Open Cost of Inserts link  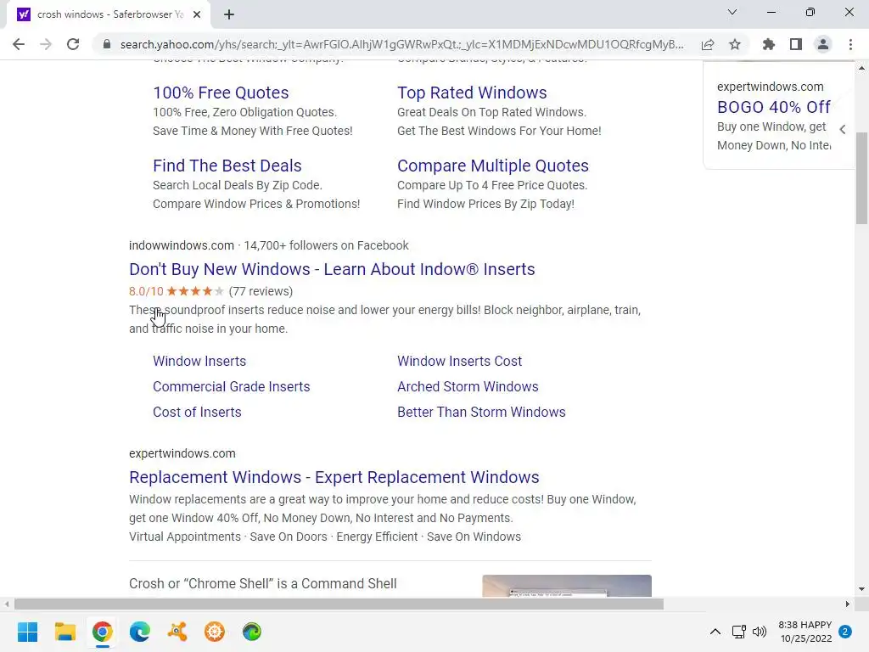pos(197,413)
